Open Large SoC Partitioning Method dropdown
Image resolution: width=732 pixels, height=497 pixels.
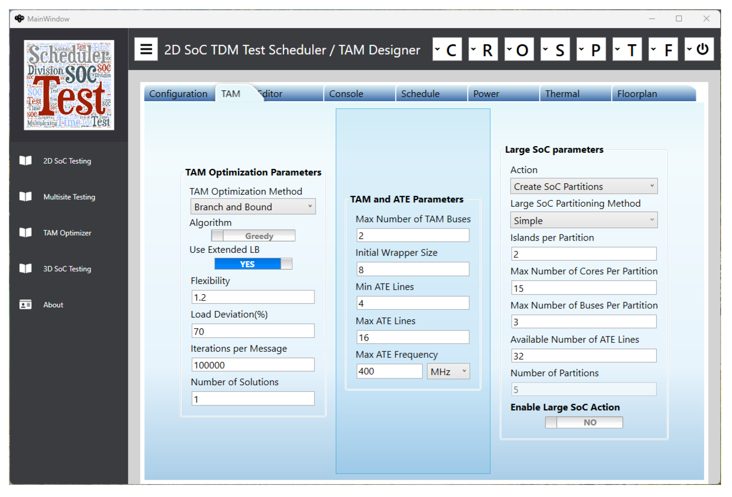coord(584,220)
